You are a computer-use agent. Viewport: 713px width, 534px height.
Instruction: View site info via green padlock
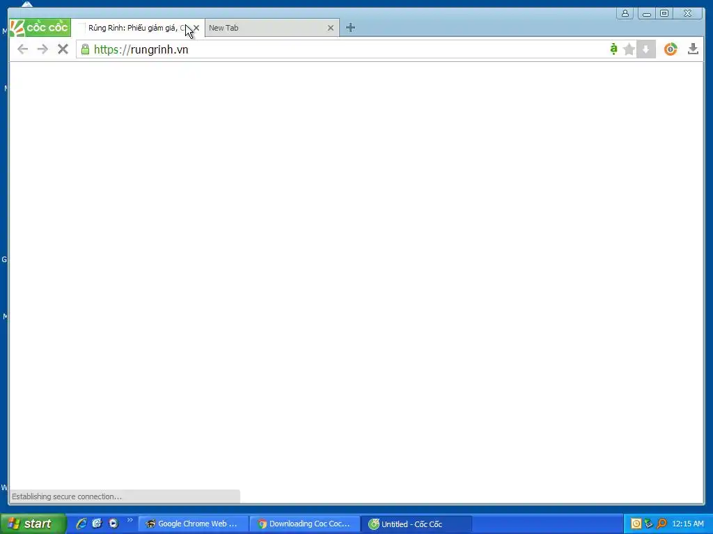point(85,49)
